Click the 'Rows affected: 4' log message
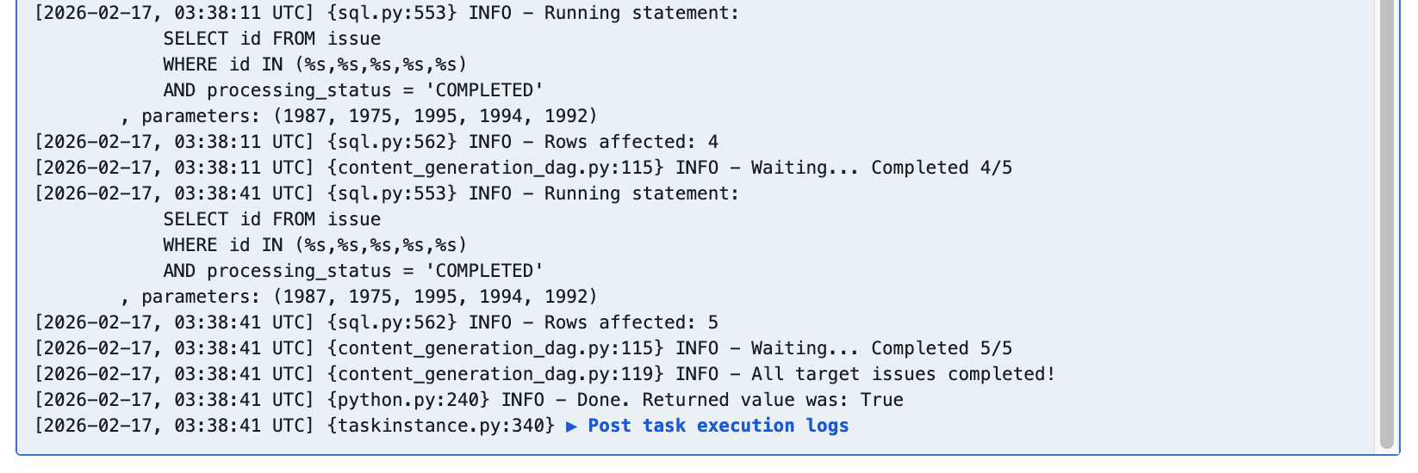1418x473 pixels. click(x=631, y=143)
